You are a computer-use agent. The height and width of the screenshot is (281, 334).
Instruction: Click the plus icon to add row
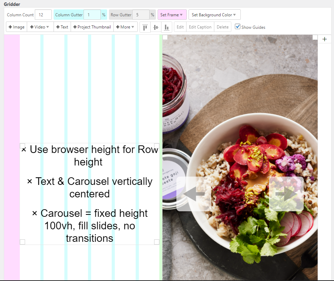[325, 39]
